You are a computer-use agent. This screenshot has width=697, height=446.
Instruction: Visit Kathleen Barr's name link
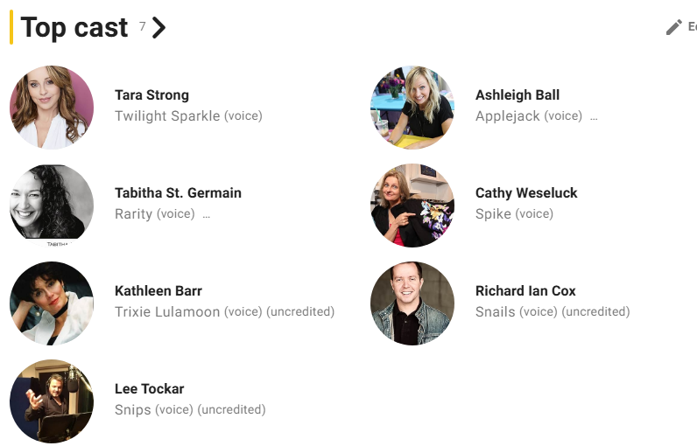tap(158, 291)
